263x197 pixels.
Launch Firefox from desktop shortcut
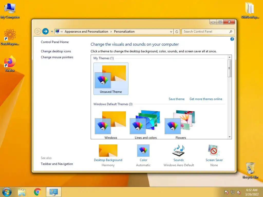coord(10,64)
